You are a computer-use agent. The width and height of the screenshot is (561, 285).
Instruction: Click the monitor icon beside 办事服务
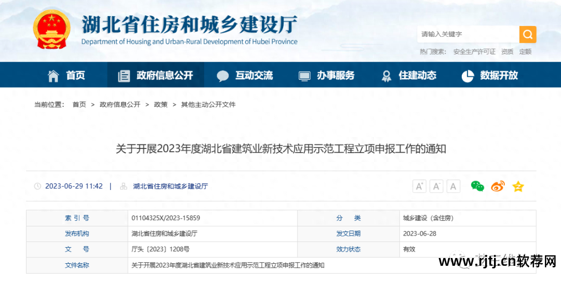point(304,76)
